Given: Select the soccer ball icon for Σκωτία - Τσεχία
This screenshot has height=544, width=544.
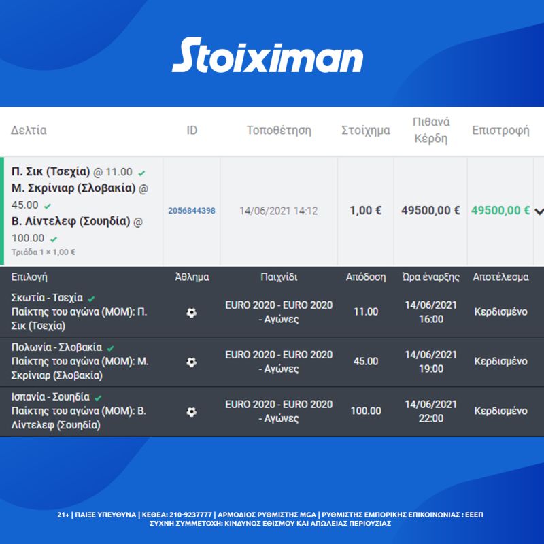Looking at the screenshot, I should [192, 311].
